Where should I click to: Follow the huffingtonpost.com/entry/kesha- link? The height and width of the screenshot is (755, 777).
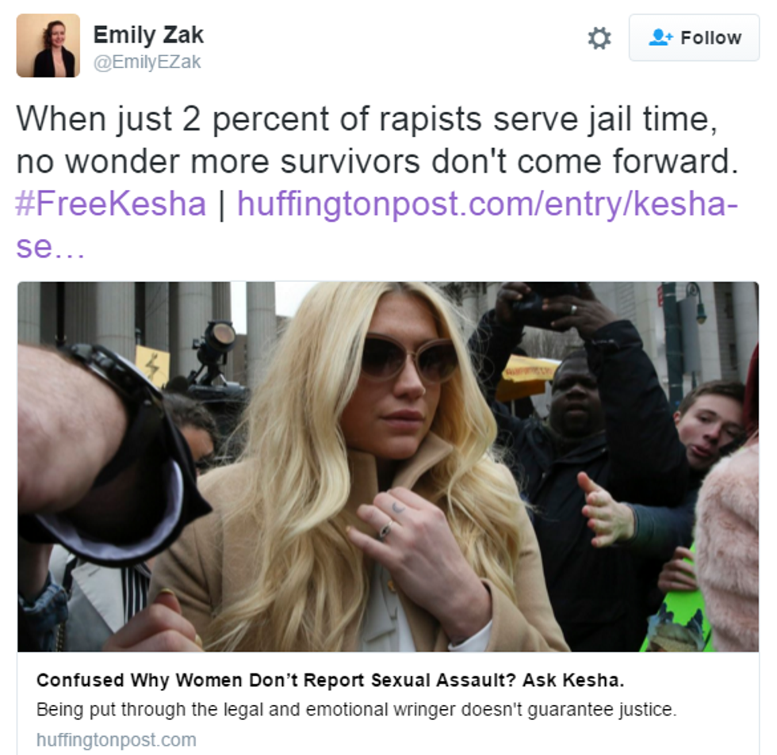tap(488, 204)
